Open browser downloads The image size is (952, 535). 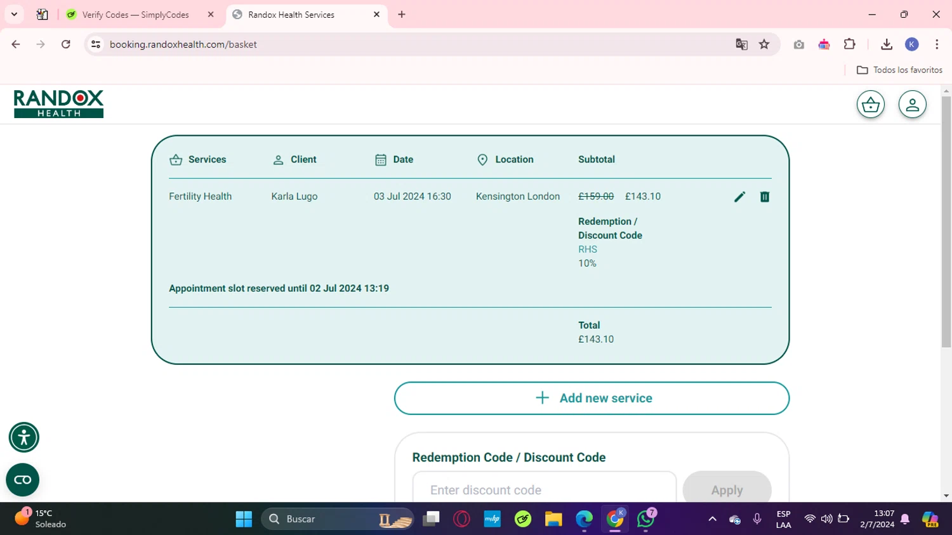[887, 44]
